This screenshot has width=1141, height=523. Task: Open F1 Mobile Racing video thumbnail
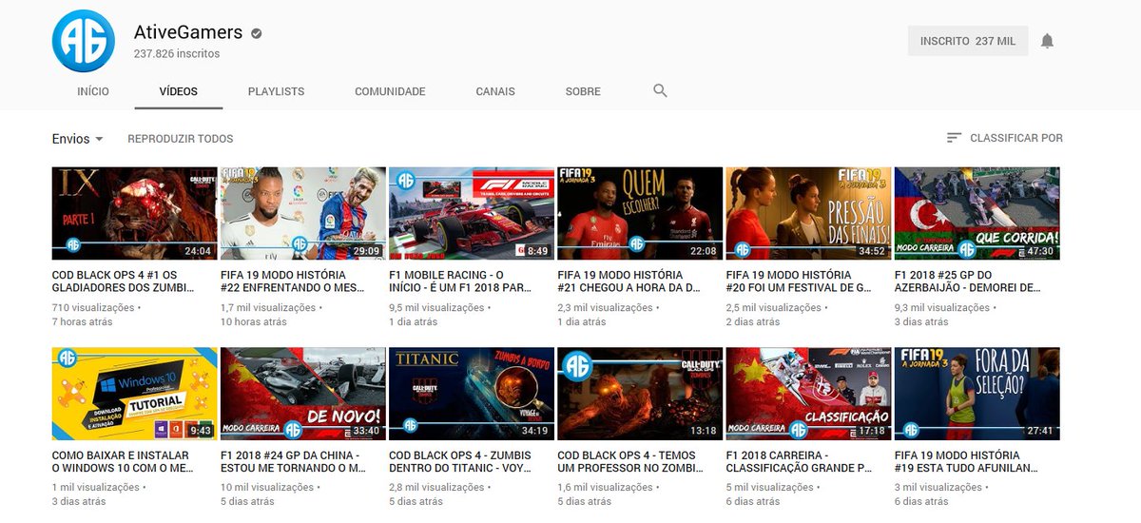(x=472, y=213)
